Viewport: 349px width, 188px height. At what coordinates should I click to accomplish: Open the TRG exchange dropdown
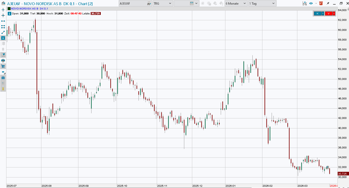[x=162, y=4]
